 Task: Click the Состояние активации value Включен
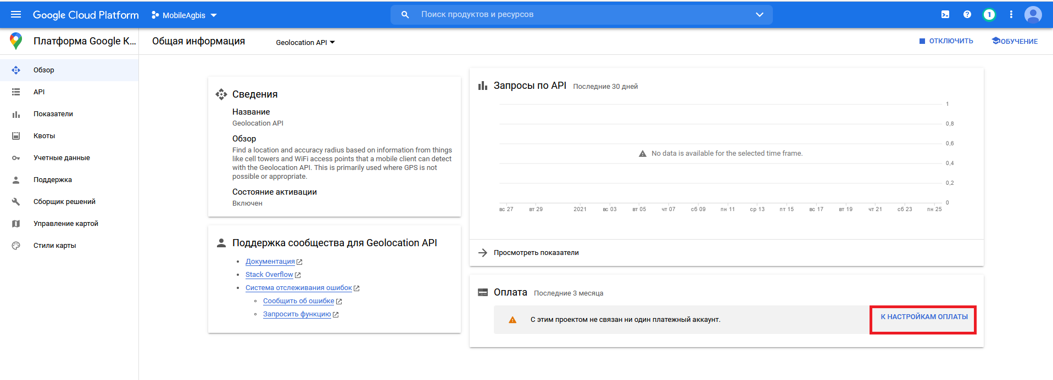247,203
